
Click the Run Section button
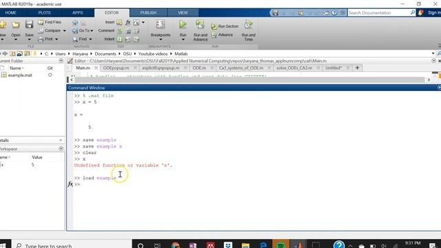pos(225,26)
